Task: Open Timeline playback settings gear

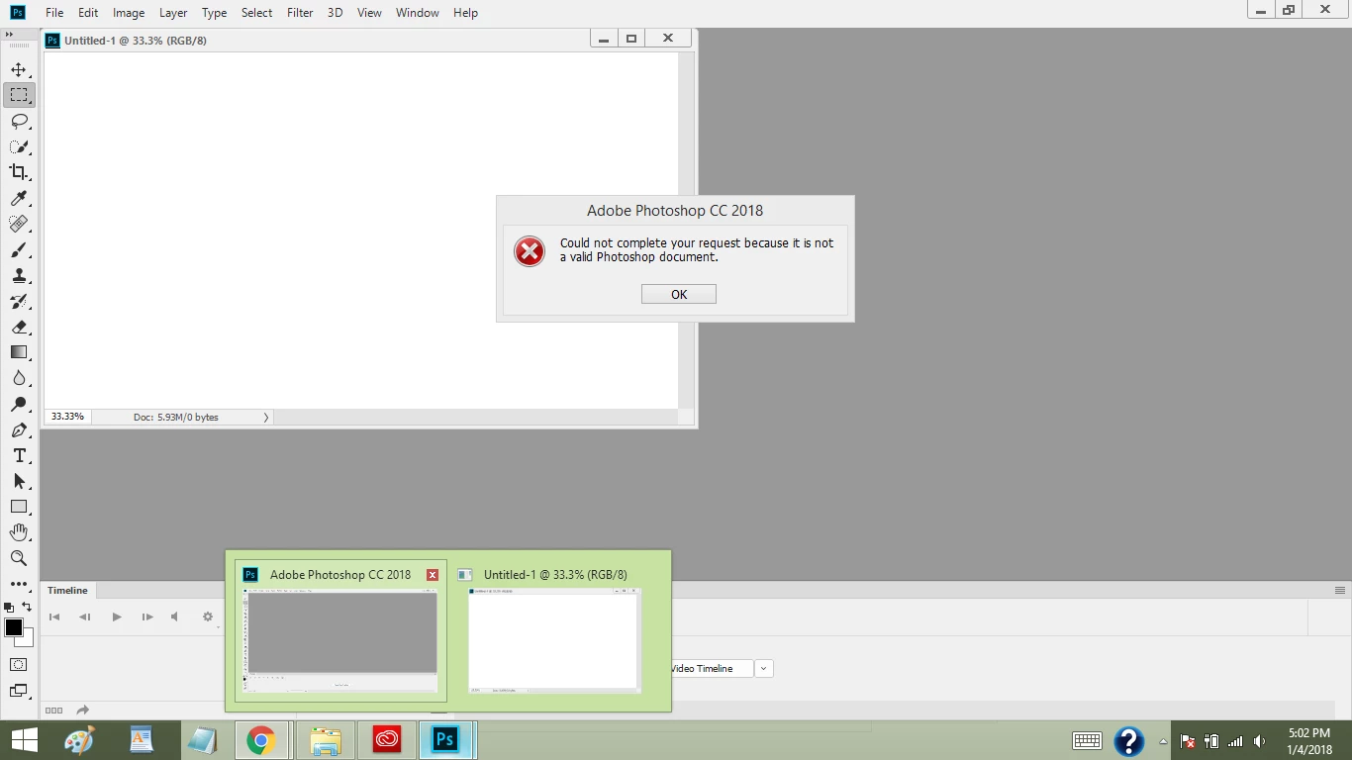Action: click(x=208, y=617)
